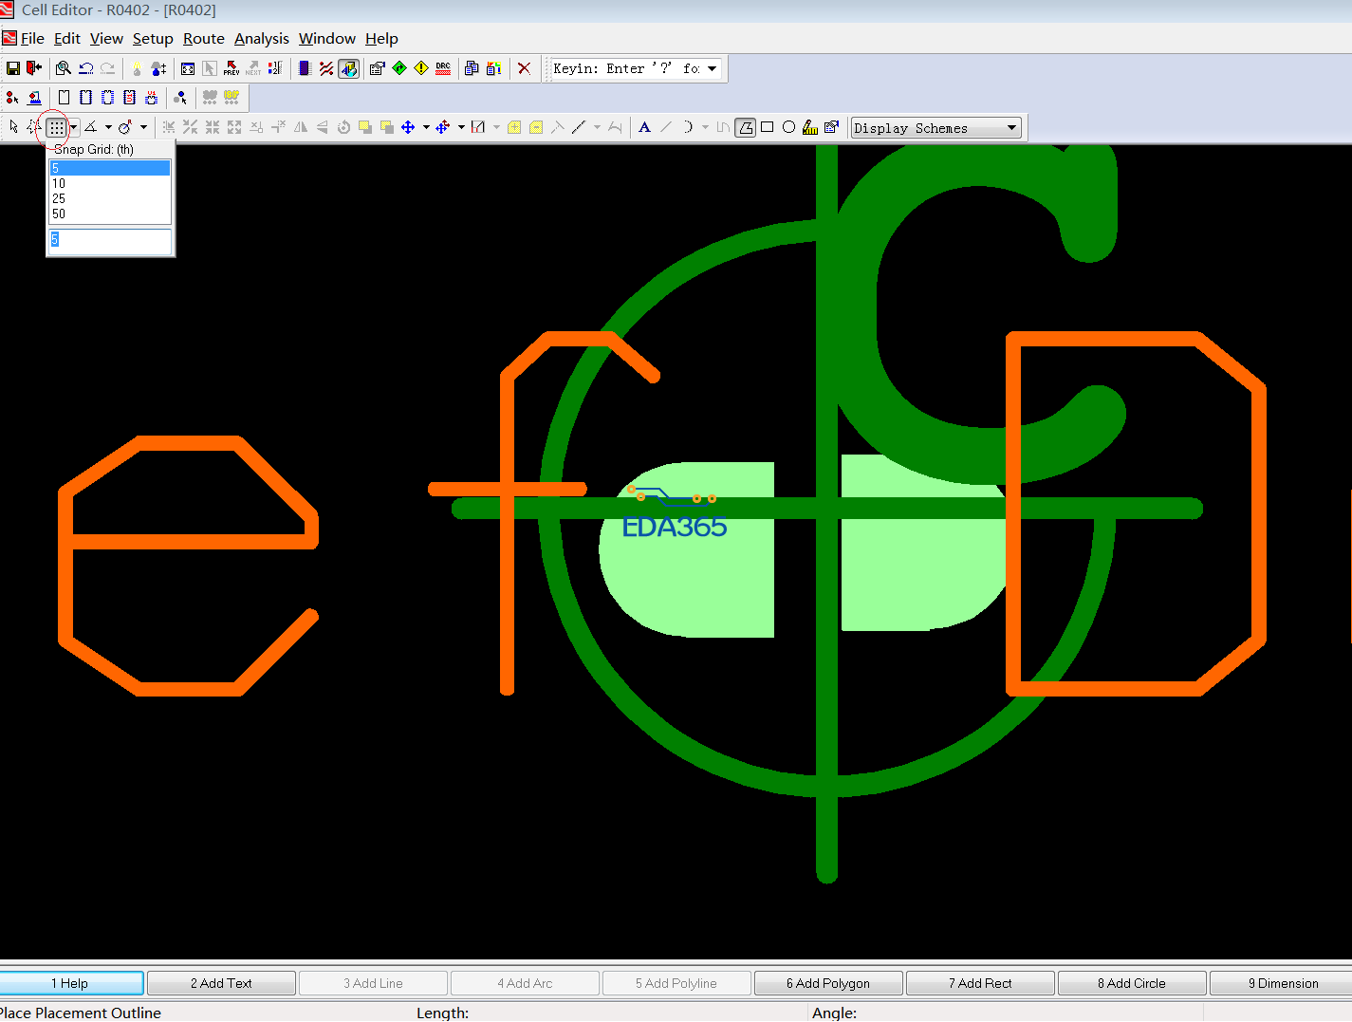
Task: Click the blue four-way Move arrows icon
Action: [408, 127]
